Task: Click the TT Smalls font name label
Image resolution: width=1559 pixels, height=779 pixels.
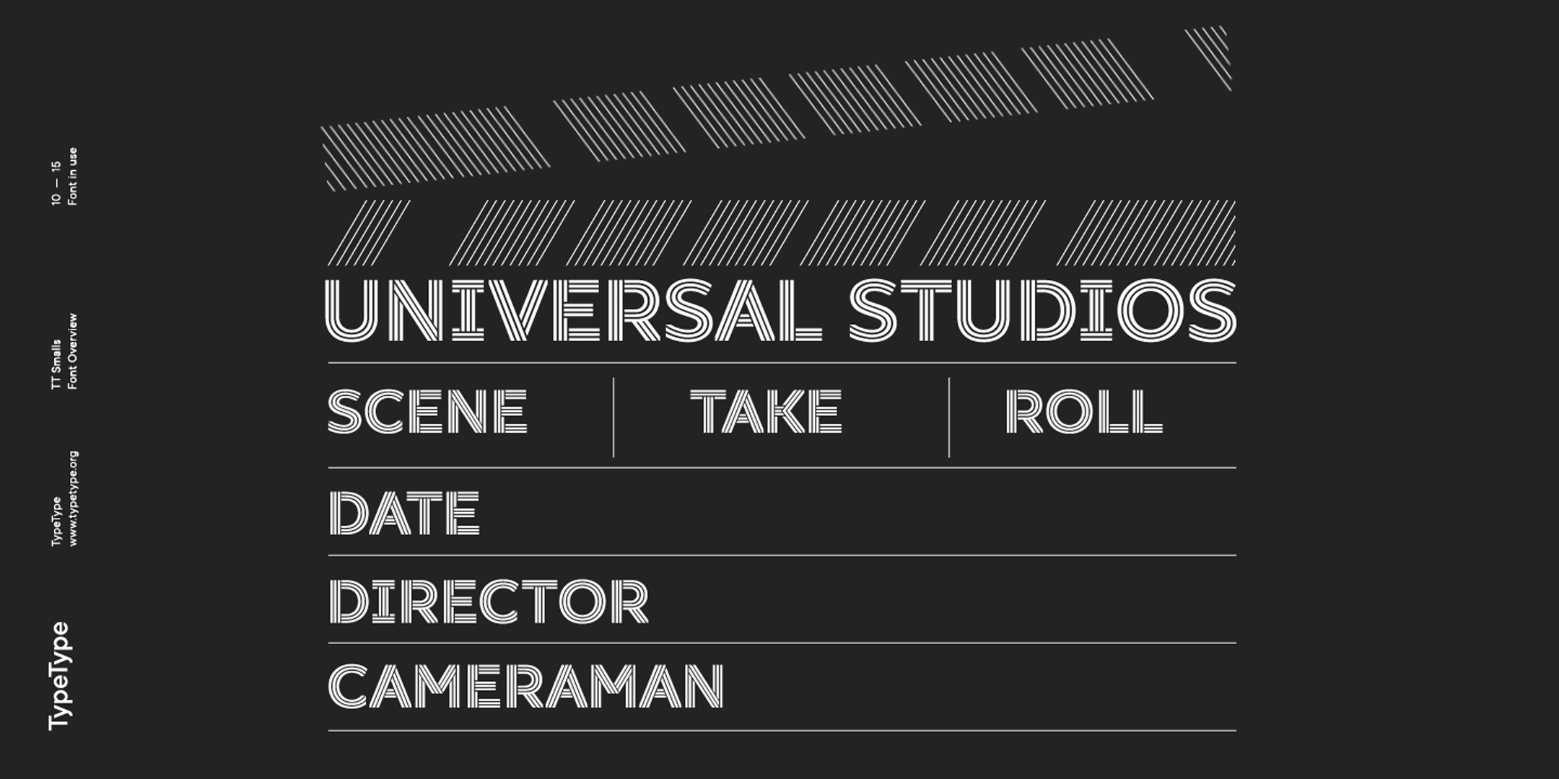Action: (x=56, y=365)
